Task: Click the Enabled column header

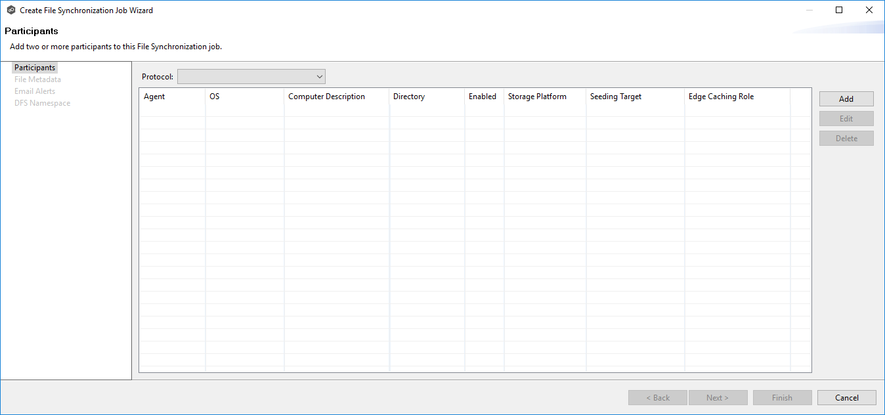Action: click(x=483, y=97)
